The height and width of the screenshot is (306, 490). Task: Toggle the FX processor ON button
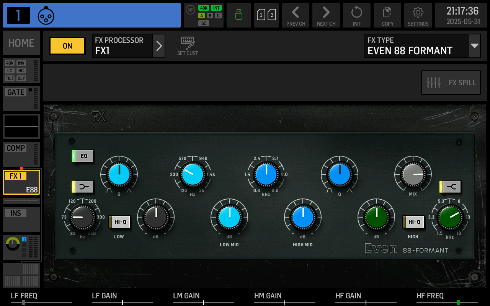(67, 46)
